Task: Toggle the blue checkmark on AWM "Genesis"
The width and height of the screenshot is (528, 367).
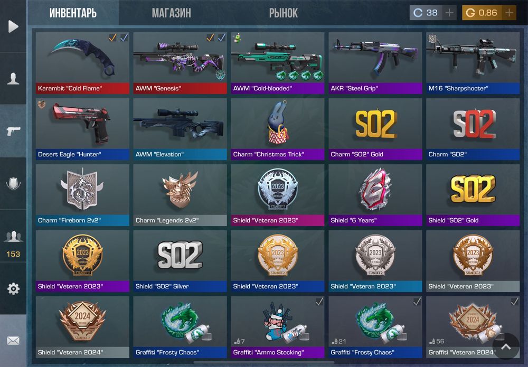Action: click(x=222, y=37)
